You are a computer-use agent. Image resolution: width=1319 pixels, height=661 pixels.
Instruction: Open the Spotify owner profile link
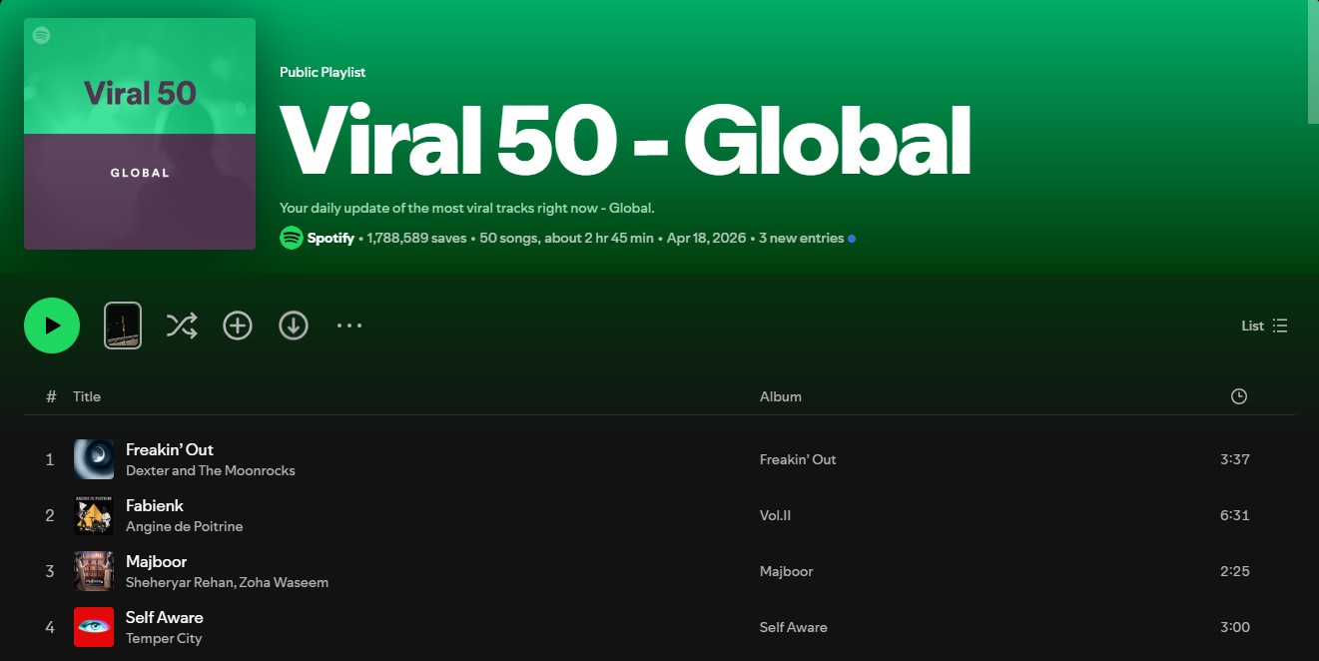[x=330, y=238]
